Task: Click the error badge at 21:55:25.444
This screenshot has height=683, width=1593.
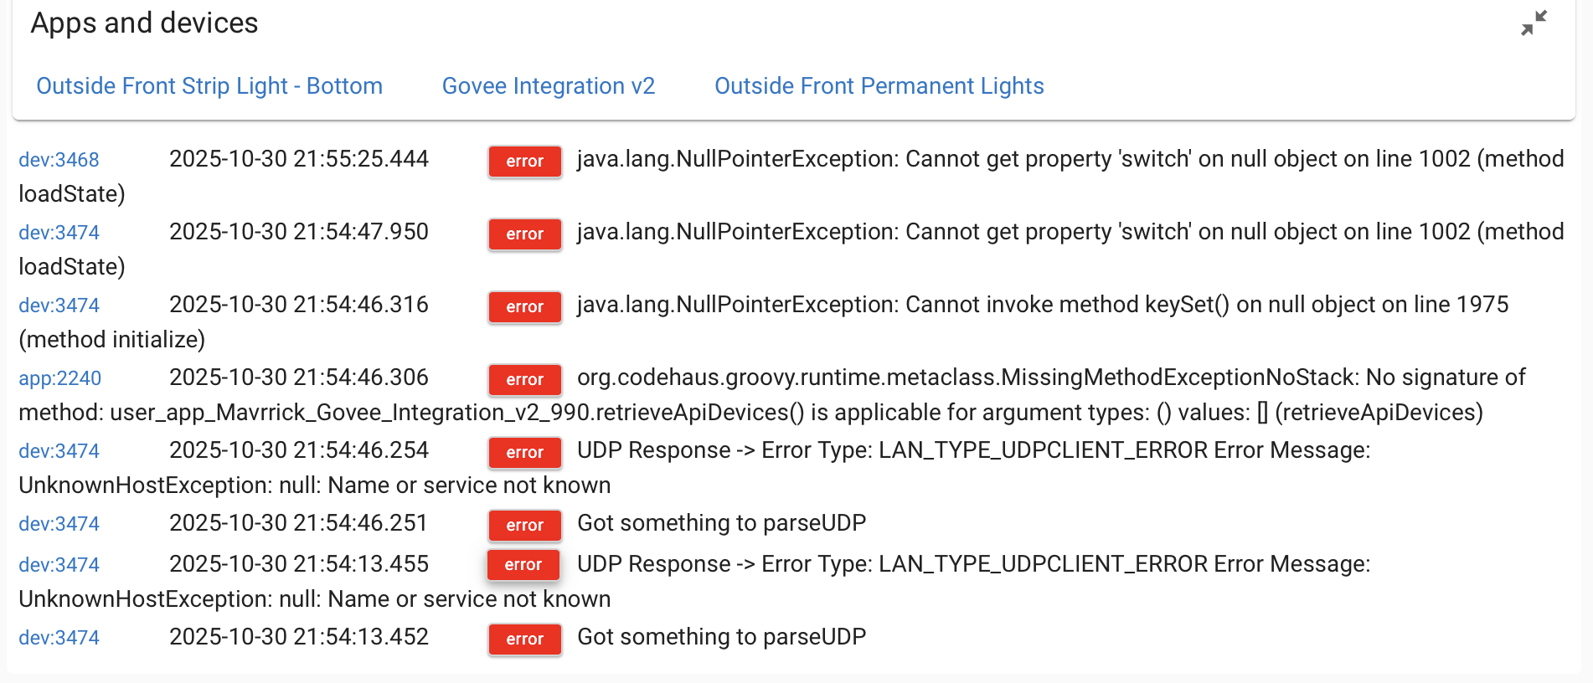Action: 525,162
